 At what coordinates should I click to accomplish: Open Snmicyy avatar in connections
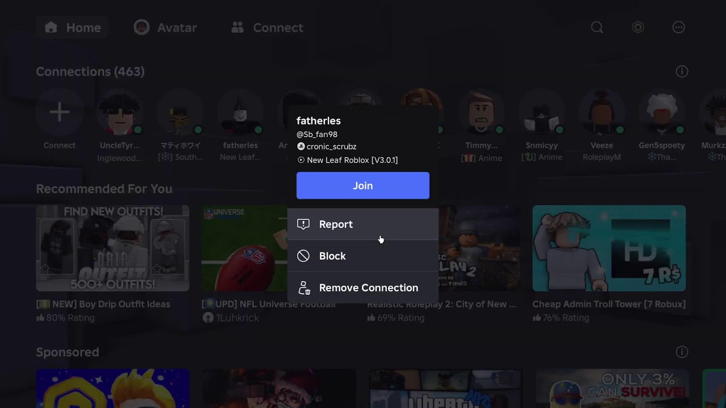(x=541, y=112)
